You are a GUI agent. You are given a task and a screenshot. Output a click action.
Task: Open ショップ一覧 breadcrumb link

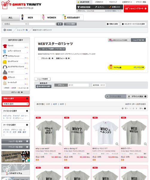click(22, 30)
